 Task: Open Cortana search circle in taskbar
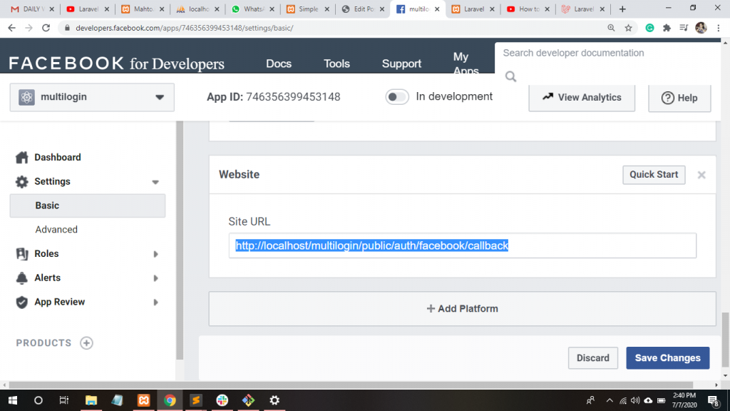pyautogui.click(x=38, y=400)
